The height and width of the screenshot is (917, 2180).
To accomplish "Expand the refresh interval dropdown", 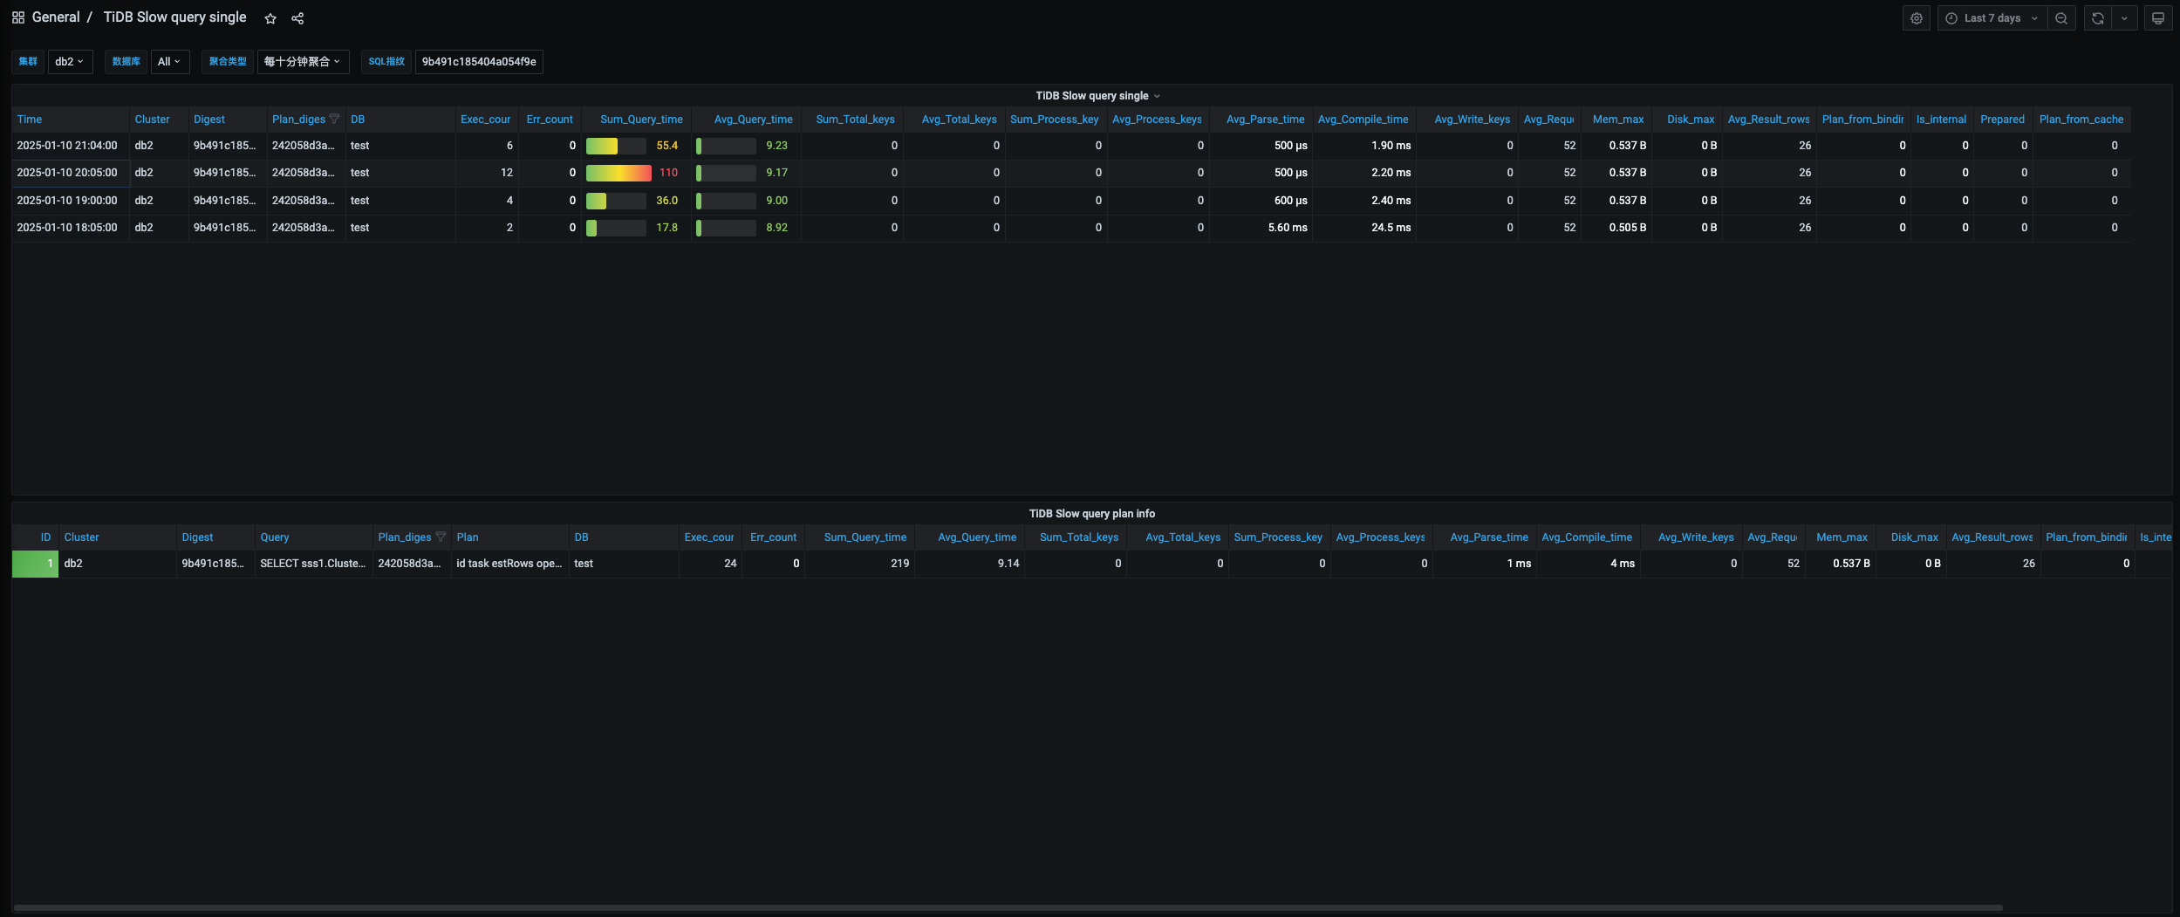I will 2124,18.
